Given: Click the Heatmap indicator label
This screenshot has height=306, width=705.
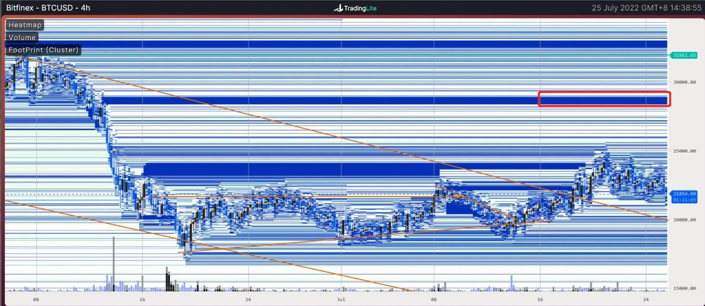Looking at the screenshot, I should click(x=25, y=25).
